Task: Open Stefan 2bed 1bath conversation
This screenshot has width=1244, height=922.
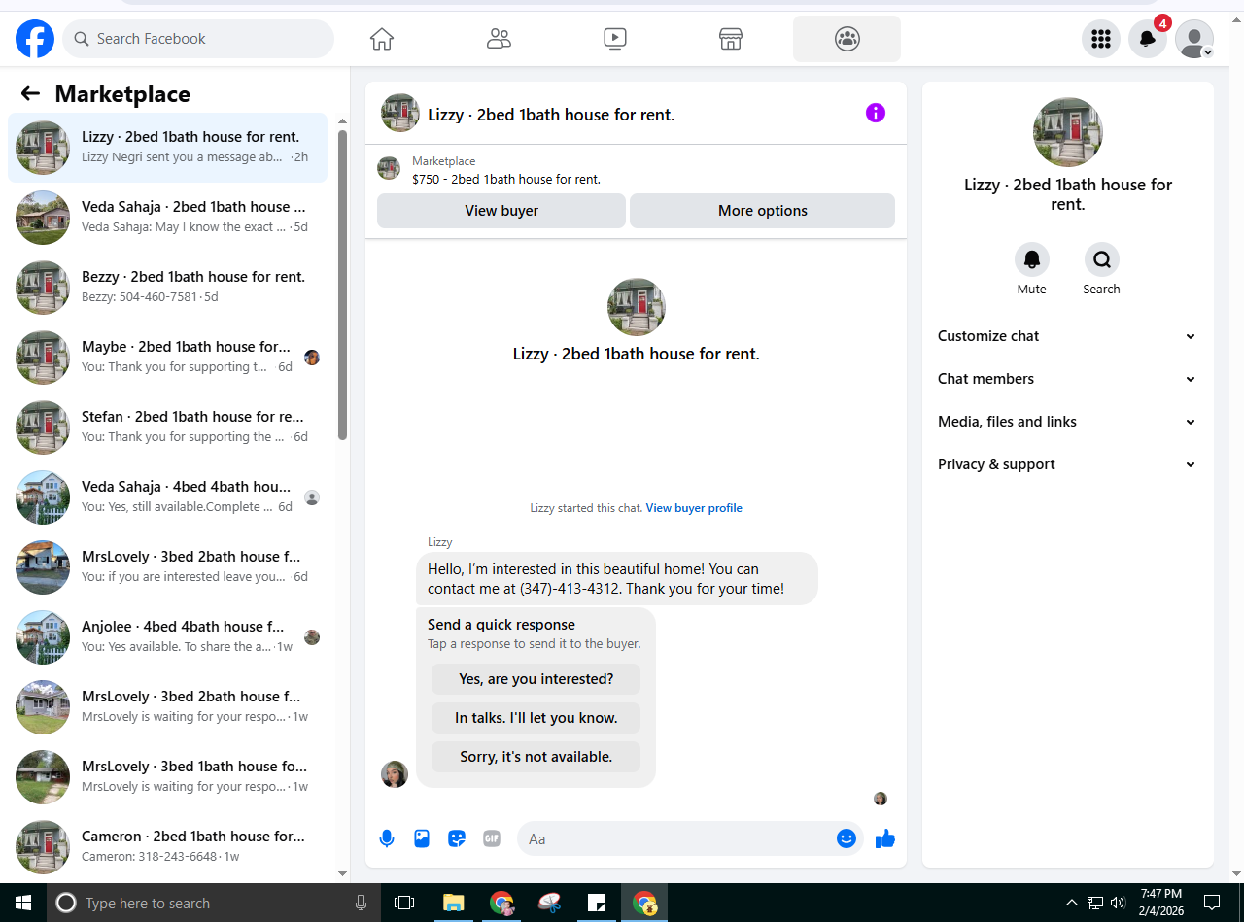Action: (x=167, y=427)
